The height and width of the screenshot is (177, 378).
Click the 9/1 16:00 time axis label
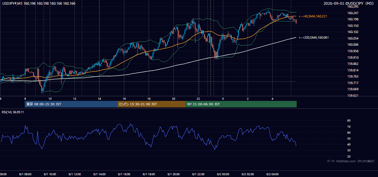tap(124, 174)
